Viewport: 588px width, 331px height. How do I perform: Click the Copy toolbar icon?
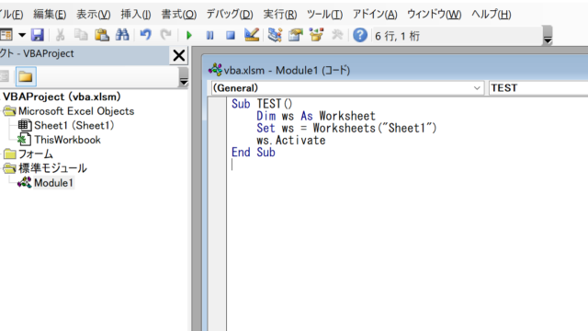pos(81,35)
